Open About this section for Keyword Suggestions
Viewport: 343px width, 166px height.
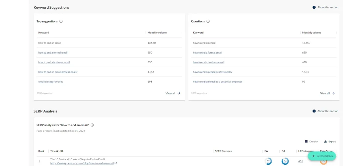pyautogui.click(x=325, y=7)
